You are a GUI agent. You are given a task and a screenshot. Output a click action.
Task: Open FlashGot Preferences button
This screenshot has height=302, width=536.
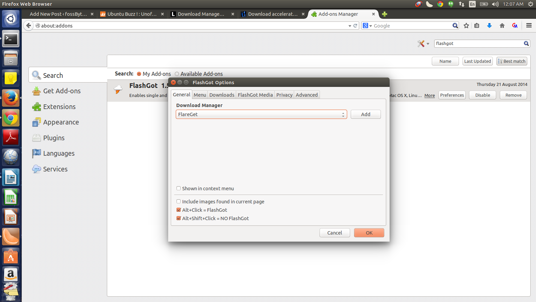pyautogui.click(x=452, y=95)
